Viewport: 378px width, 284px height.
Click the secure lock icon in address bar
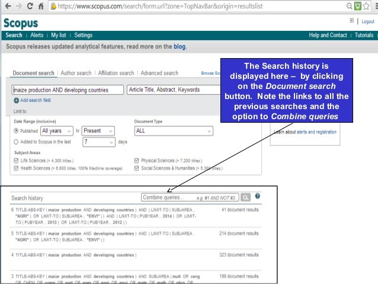[x=53, y=7]
